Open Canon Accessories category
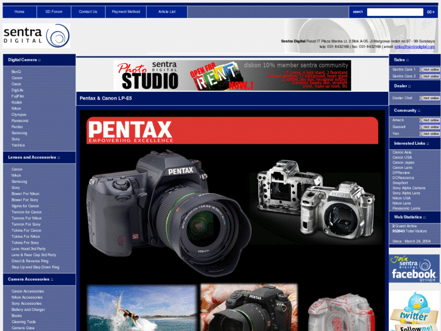 pyautogui.click(x=27, y=292)
